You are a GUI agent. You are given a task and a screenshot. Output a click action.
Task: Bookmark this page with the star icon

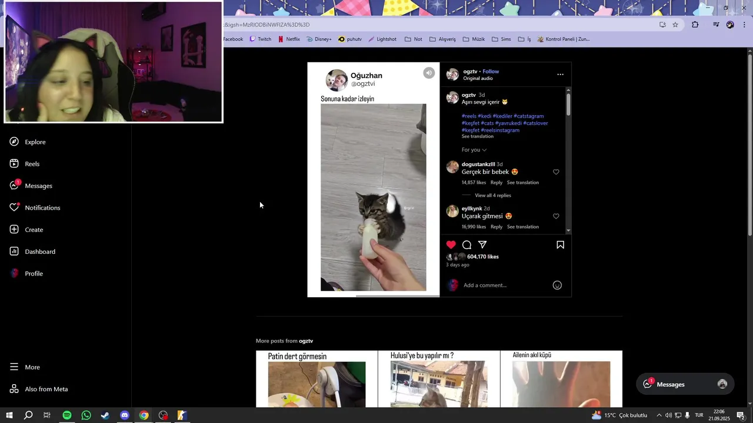(x=675, y=25)
